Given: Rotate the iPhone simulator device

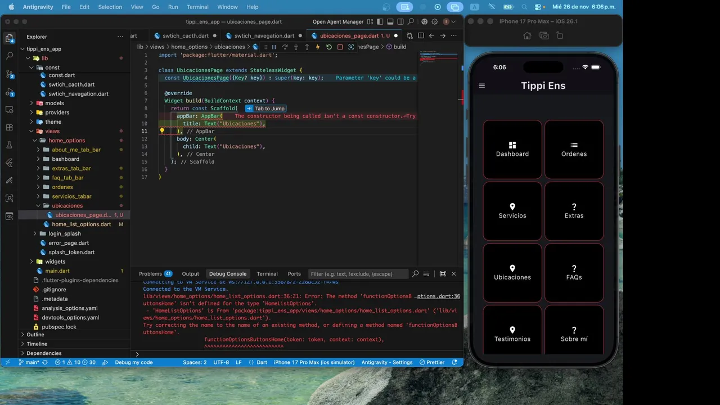Looking at the screenshot, I should (560, 35).
